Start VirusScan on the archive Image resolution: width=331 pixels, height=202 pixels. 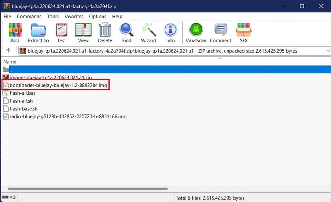click(x=196, y=33)
